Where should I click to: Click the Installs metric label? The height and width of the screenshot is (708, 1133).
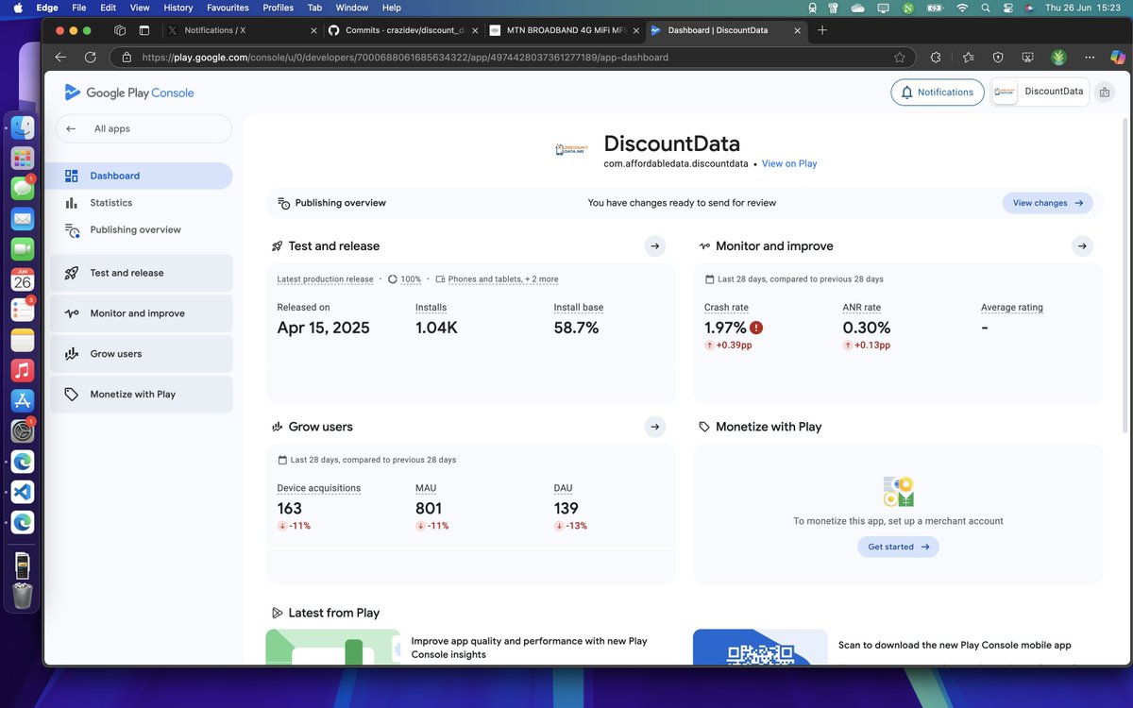tap(431, 308)
